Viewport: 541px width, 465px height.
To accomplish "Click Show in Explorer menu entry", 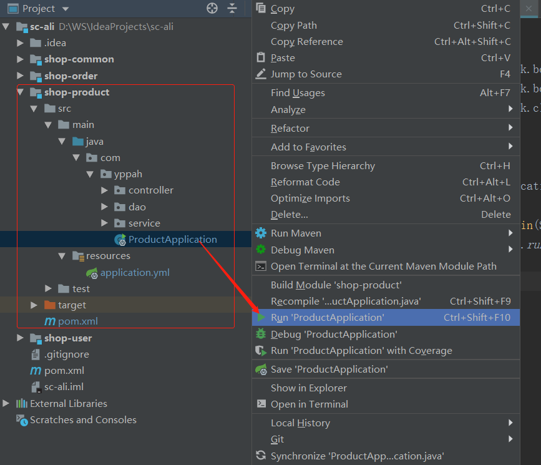I will 386,388.
